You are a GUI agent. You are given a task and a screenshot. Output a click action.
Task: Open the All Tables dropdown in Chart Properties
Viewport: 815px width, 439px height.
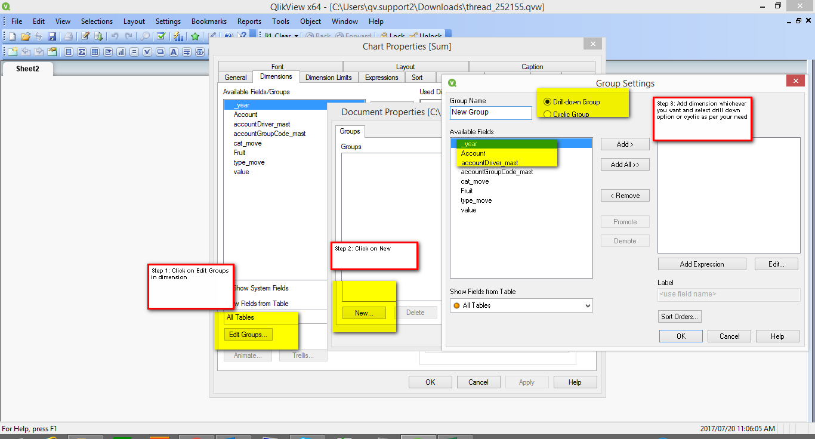click(x=276, y=317)
